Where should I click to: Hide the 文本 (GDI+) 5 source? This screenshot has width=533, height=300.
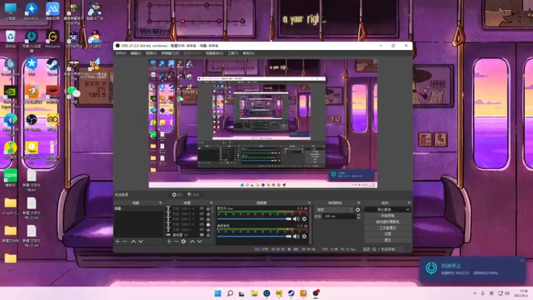point(202,209)
